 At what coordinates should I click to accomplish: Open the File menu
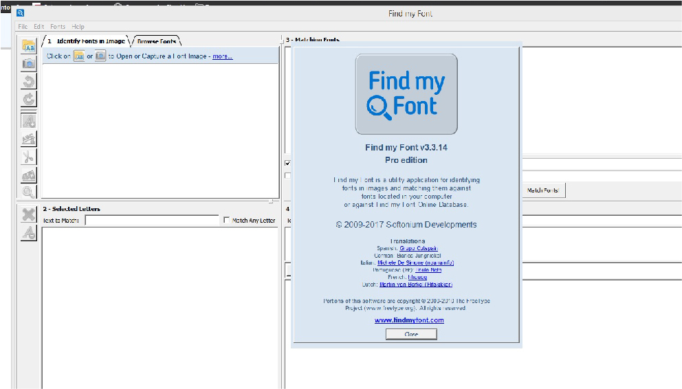point(23,27)
